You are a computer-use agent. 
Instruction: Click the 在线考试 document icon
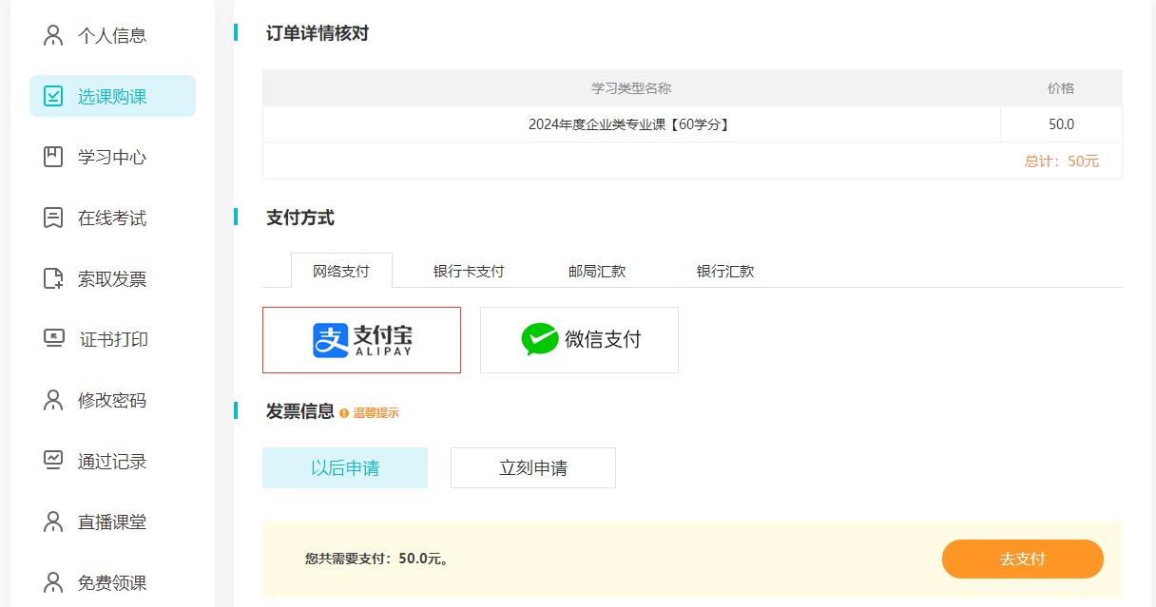tap(53, 218)
